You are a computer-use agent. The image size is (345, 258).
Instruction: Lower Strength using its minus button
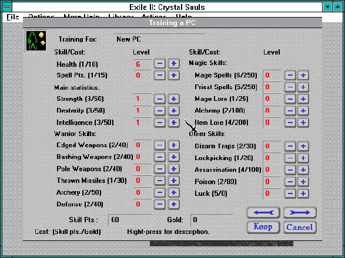160,99
